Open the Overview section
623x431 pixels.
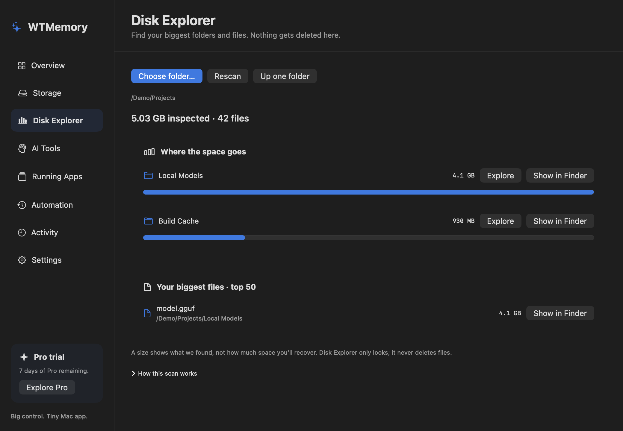pyautogui.click(x=57, y=66)
